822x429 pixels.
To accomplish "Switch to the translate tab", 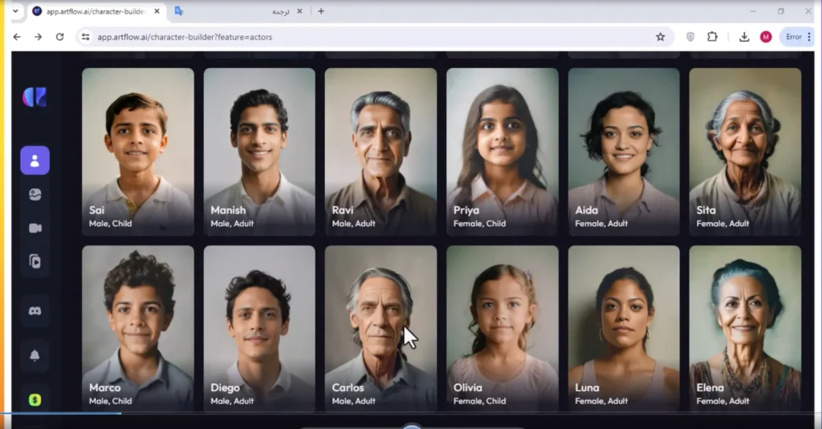I will coord(239,11).
